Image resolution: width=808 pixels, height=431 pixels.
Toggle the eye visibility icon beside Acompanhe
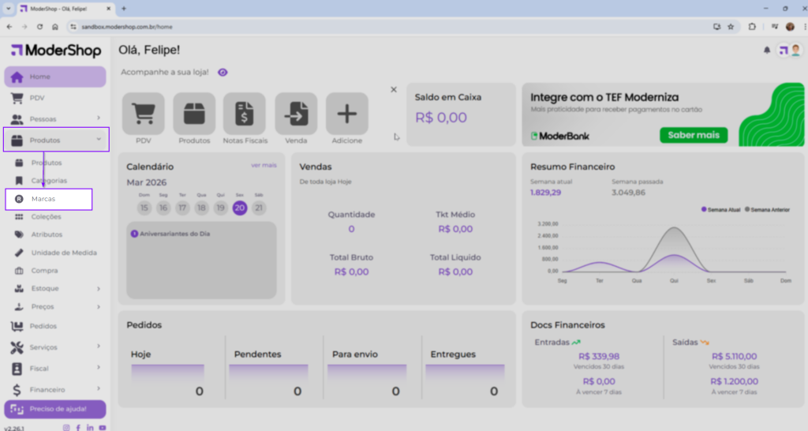click(x=223, y=72)
